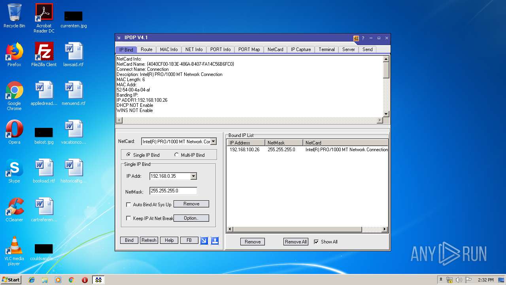
Task: Launch VLC media player shortcut
Action: coord(14,251)
